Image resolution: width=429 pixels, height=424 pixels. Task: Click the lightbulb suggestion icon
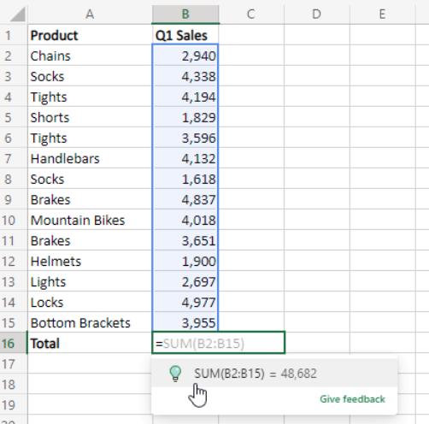pos(175,374)
